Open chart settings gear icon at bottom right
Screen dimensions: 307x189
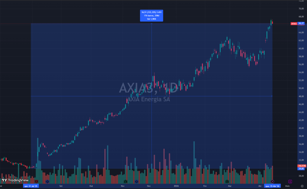[x=302, y=186]
